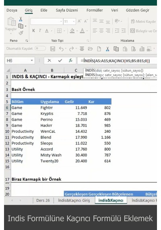Click the orientation text angle icon
Screen dimensions: 161x230
[x=117, y=21]
